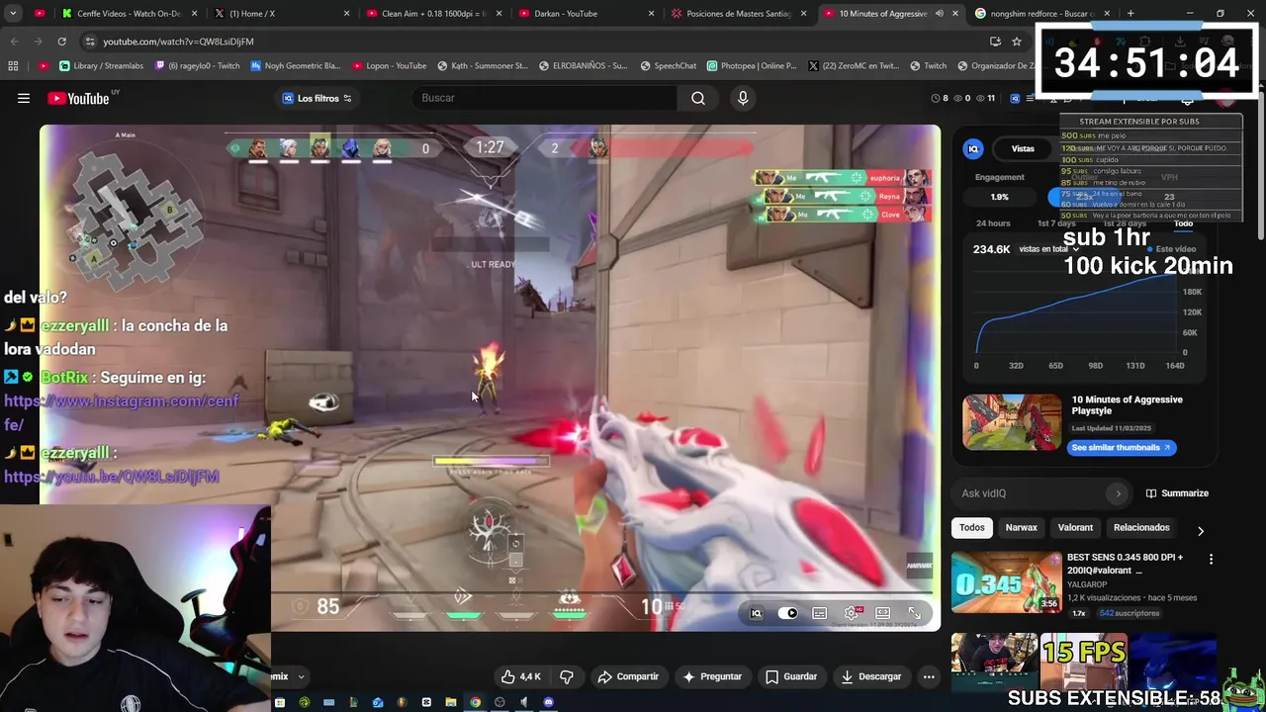Open the SpeechChat bookmark

(x=668, y=66)
